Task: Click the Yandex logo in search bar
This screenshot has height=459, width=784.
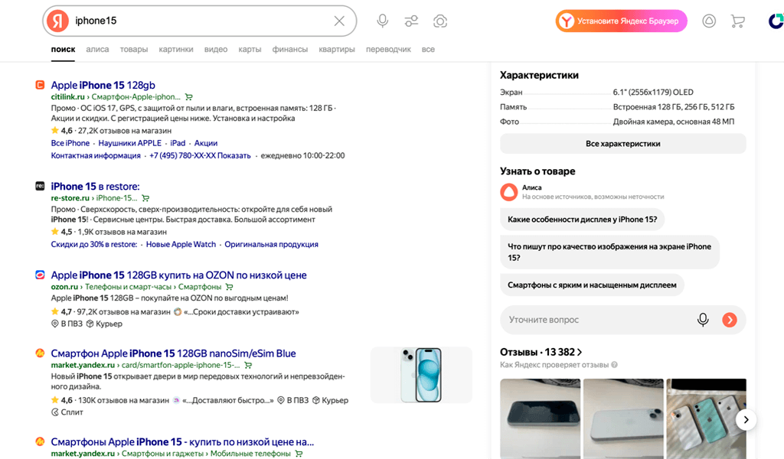Action: (58, 21)
